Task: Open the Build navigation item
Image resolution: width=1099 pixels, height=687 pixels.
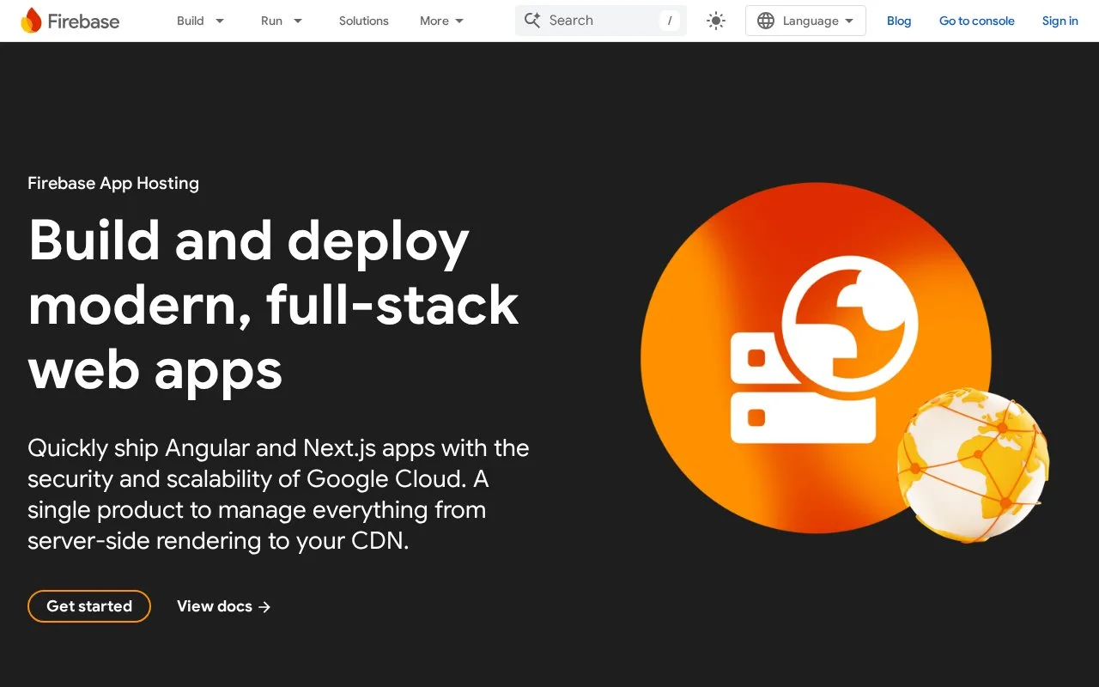Action: pyautogui.click(x=191, y=21)
